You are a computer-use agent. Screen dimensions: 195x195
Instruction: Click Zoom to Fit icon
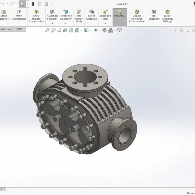(47, 30)
